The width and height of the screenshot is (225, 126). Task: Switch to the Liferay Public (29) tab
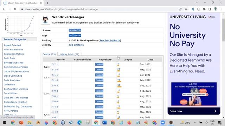tap(70, 54)
